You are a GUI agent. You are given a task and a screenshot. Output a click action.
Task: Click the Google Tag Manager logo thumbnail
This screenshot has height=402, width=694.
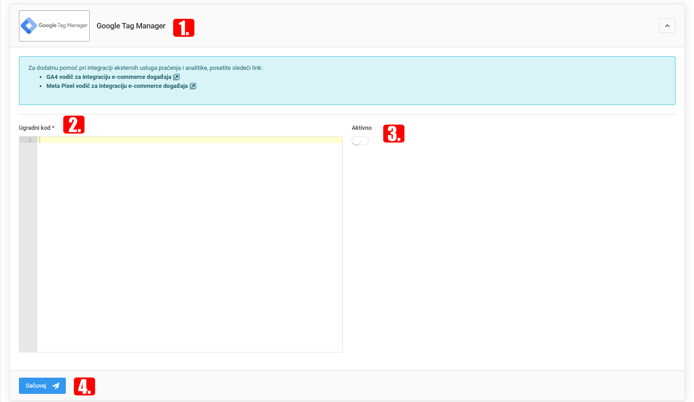coord(54,26)
